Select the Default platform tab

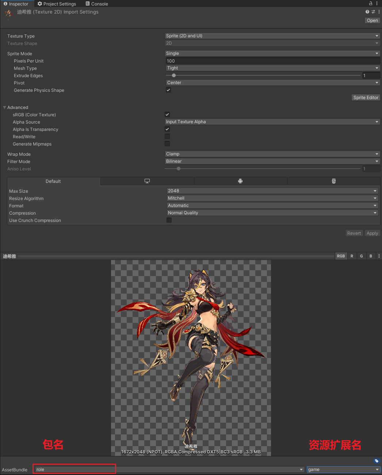coord(53,181)
